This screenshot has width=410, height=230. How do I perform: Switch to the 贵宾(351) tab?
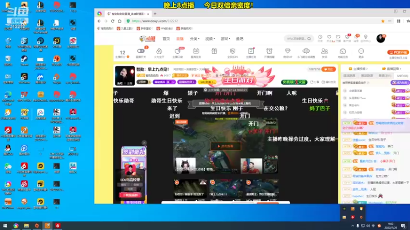pyautogui.click(x=385, y=76)
